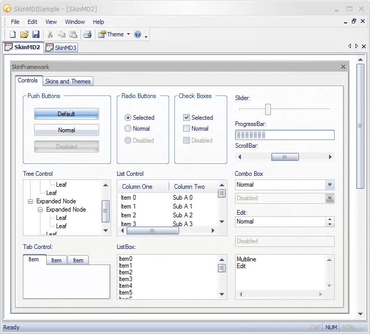Click the list control horizontal scroll right arrow
The width and height of the screenshot is (370, 334).
pos(213,230)
